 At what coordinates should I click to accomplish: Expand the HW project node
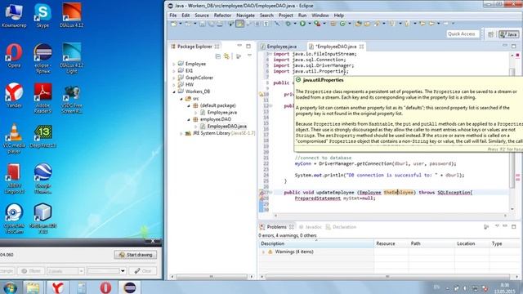[174, 85]
